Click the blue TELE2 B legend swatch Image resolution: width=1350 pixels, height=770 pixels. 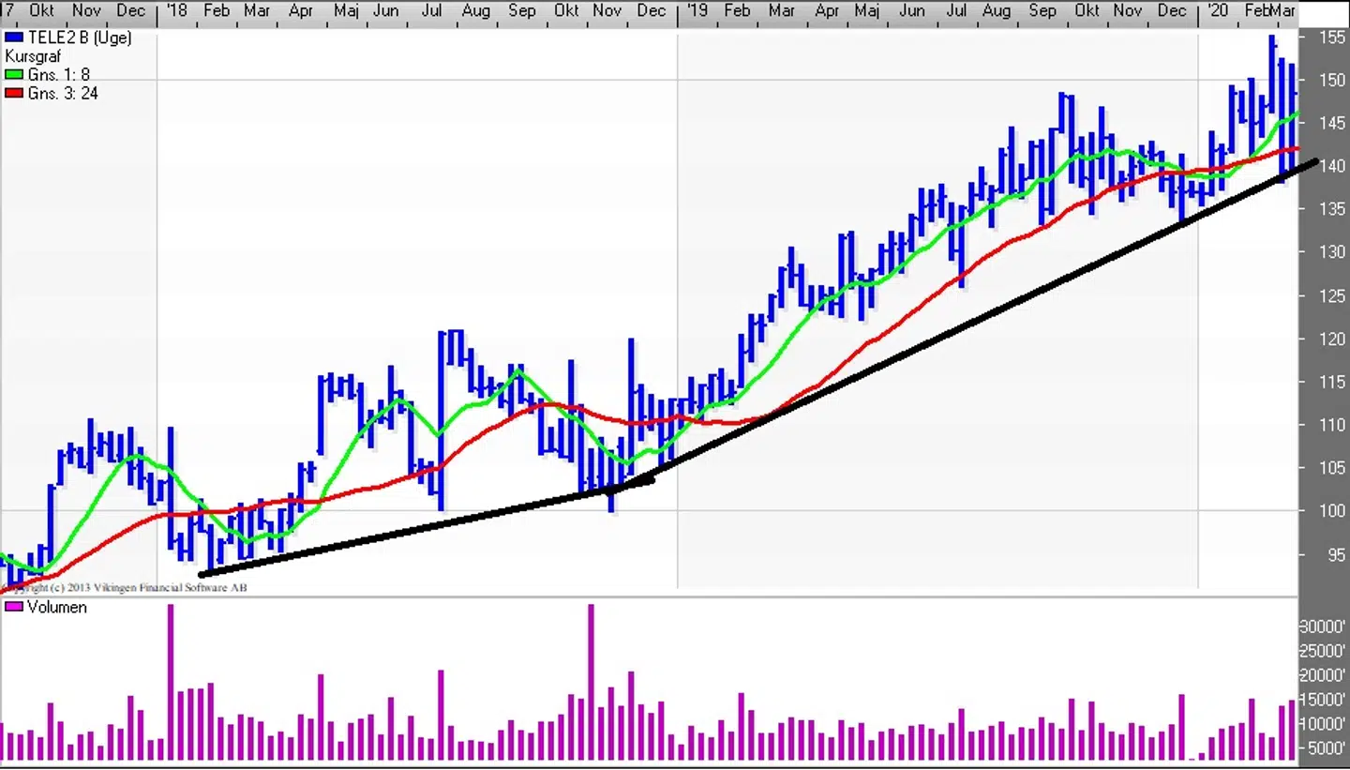13,38
